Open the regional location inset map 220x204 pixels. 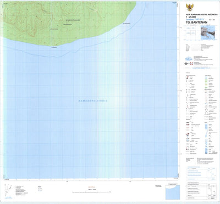click(208, 33)
